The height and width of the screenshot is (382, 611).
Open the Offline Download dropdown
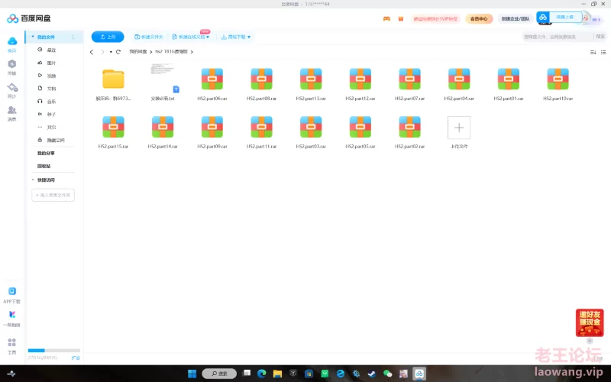tap(236, 37)
